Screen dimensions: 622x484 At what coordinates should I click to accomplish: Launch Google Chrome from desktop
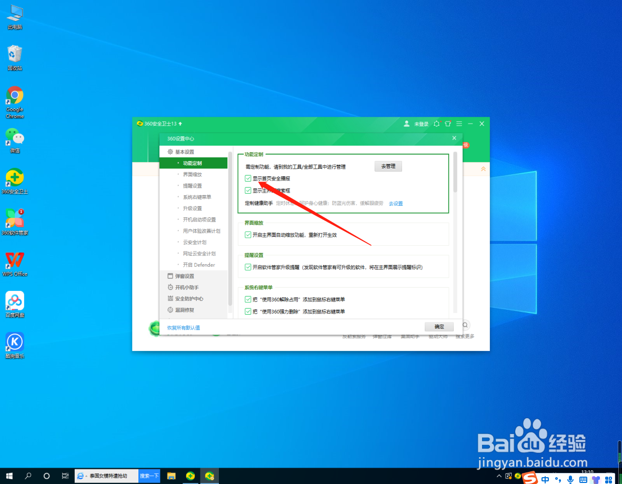(x=15, y=103)
